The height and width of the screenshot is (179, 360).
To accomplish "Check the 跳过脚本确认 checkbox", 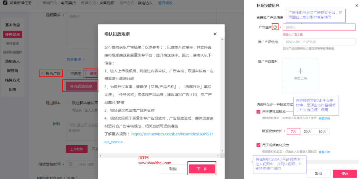I will 68,103.
